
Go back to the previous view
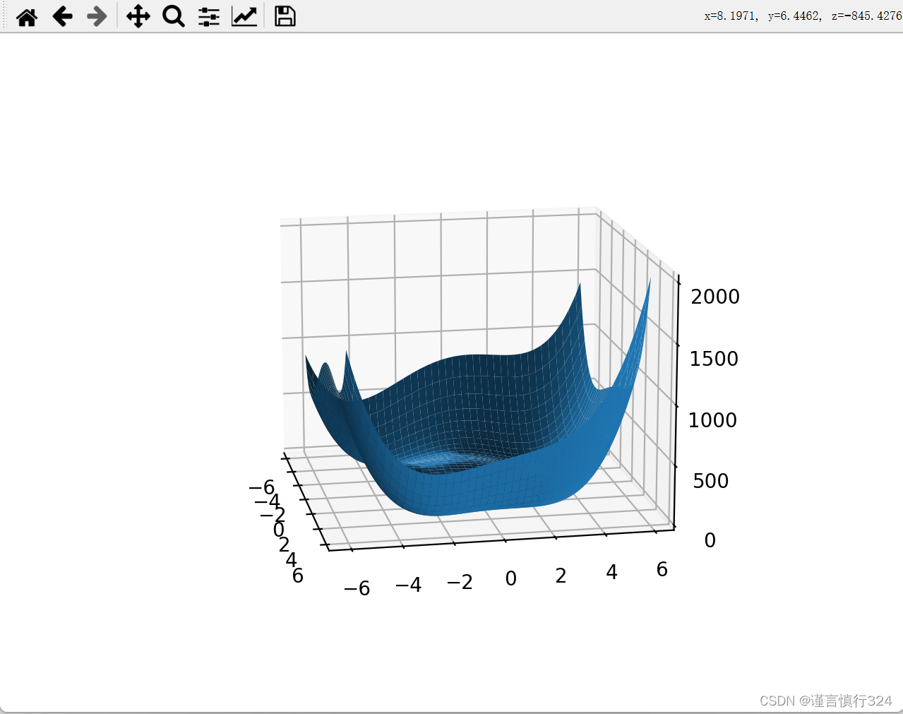pyautogui.click(x=63, y=16)
